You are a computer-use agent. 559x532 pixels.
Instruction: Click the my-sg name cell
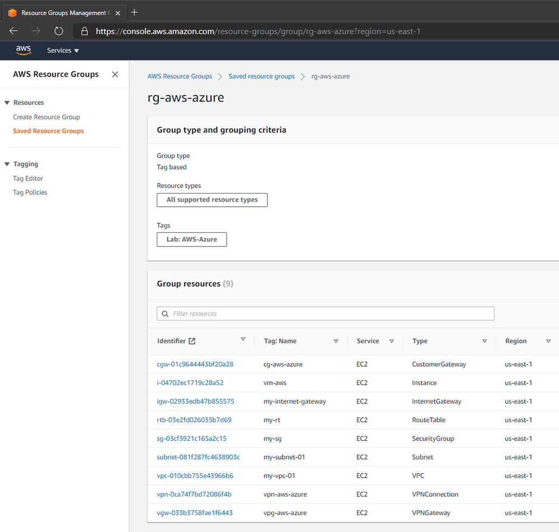click(273, 438)
